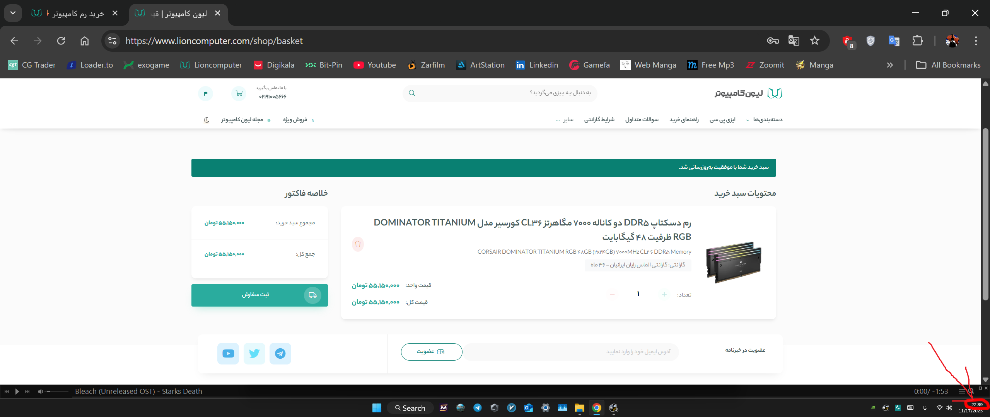
Task: Open the tab search dropdown arrow
Action: coord(13,13)
